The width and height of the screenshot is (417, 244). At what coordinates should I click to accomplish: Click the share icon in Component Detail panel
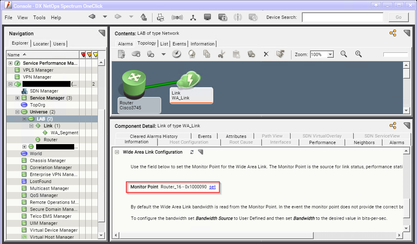click(393, 126)
